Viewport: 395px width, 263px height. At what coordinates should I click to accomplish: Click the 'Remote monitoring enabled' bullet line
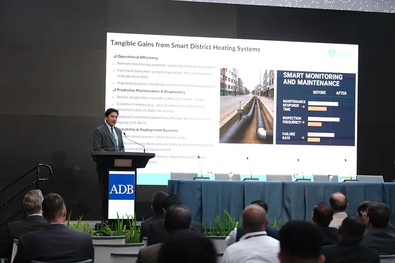point(166,65)
